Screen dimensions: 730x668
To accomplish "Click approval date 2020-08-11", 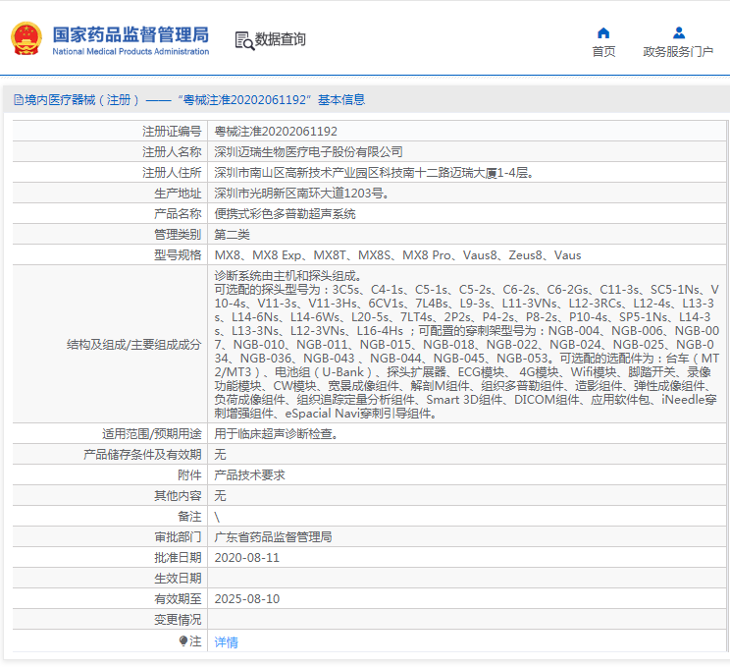I will pyautogui.click(x=246, y=558).
